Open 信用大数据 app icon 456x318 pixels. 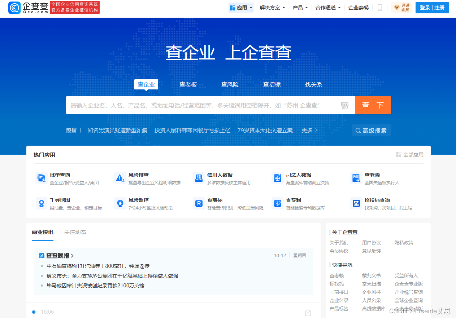click(199, 178)
